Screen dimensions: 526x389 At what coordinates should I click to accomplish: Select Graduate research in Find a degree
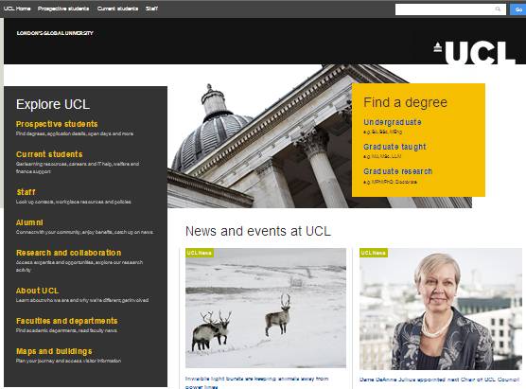click(398, 171)
